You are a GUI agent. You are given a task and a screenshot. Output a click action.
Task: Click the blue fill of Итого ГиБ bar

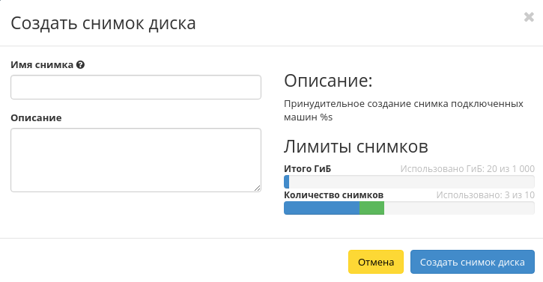click(x=286, y=182)
